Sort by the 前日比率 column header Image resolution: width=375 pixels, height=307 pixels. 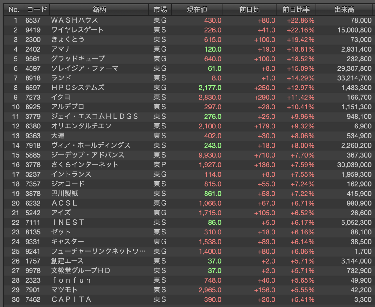click(x=296, y=10)
